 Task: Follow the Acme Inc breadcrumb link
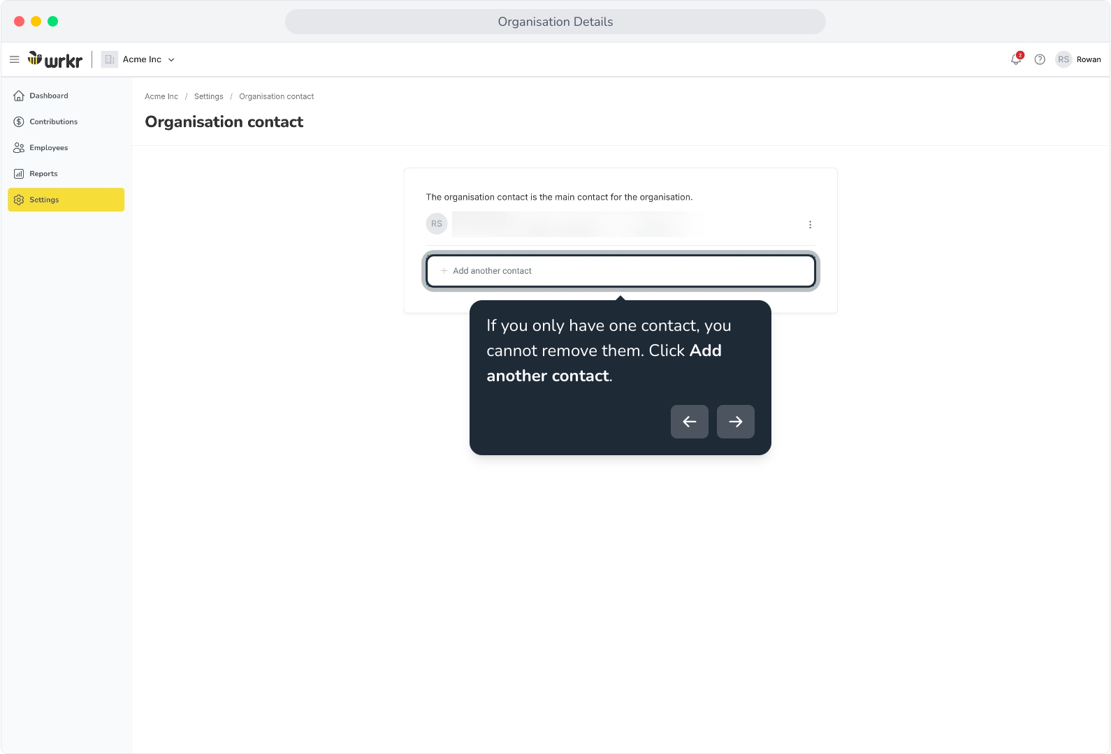pyautogui.click(x=161, y=96)
